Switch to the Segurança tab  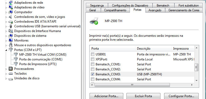[97, 6]
